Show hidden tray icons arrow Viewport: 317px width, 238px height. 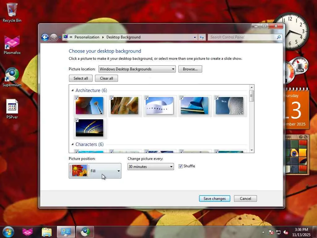point(263,232)
